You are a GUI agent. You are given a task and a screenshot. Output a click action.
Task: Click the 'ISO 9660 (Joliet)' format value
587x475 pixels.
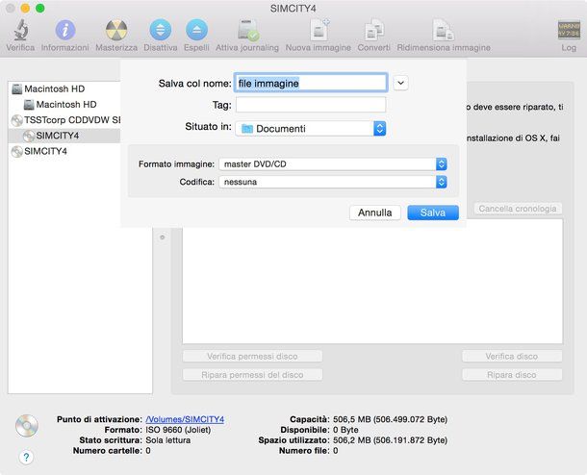[x=178, y=430]
